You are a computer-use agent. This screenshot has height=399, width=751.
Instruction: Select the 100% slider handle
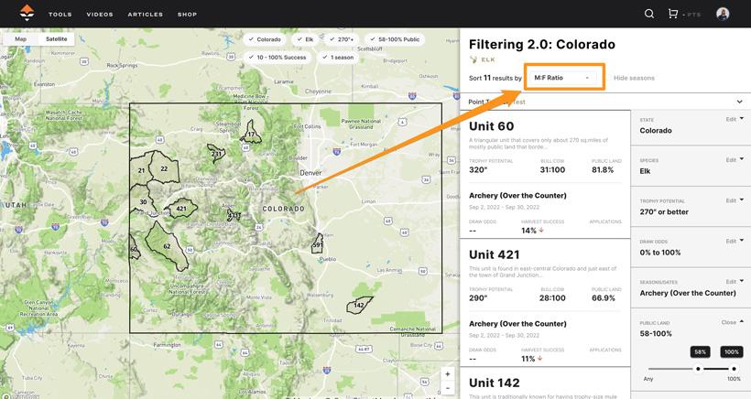(734, 369)
